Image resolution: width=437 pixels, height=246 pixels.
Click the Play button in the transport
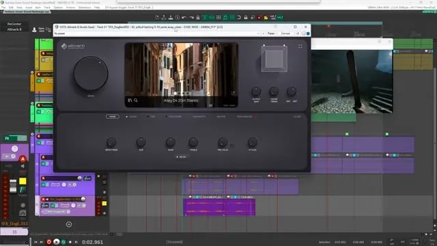tap(56, 242)
